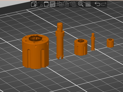Arrange objects with the Arrange icon
Screen dimensions: 123x92
pyautogui.click(x=52, y=4)
